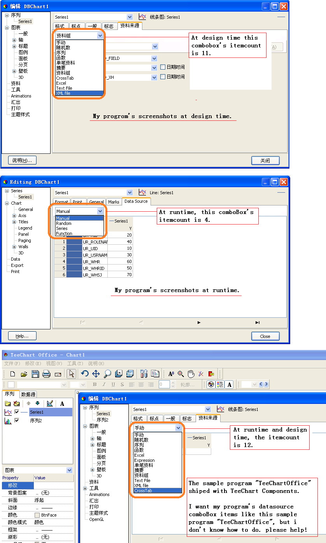Open the 文件(F) menu

click(12, 364)
